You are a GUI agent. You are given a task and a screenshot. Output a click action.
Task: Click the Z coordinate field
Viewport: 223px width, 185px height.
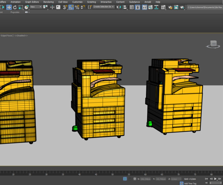(176, 179)
